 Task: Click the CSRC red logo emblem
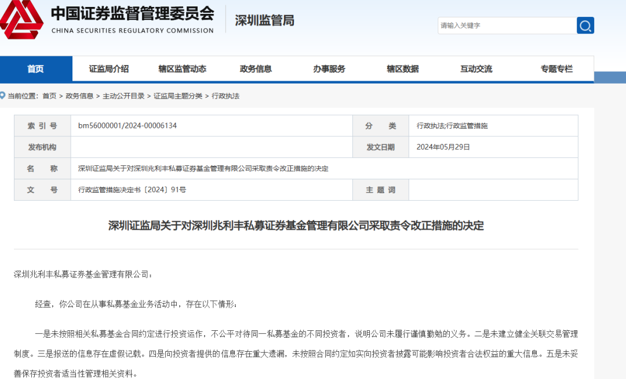tap(21, 20)
